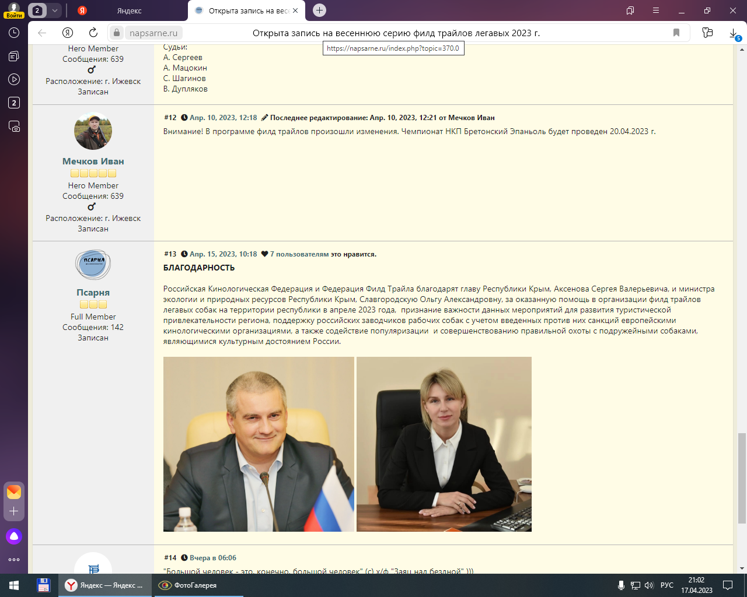747x597 pixels.
Task: Toggle the РУС keyboard language indicator
Action: coord(667,585)
